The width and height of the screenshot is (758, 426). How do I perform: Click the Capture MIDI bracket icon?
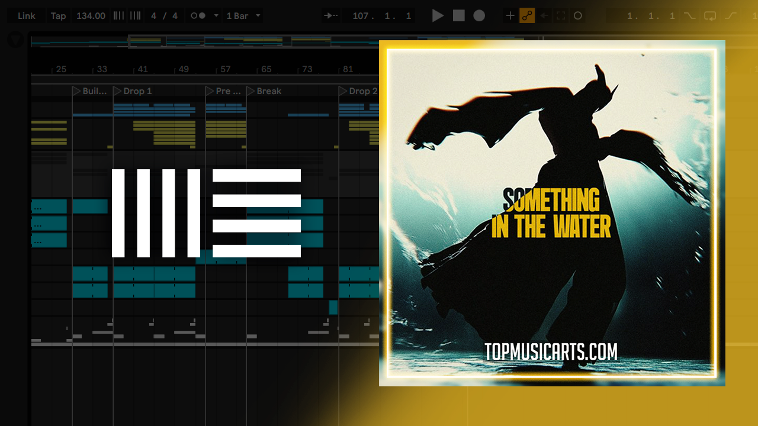[x=561, y=16]
